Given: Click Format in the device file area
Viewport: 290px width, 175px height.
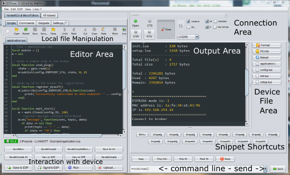Looking at the screenshot, I should (267, 45).
